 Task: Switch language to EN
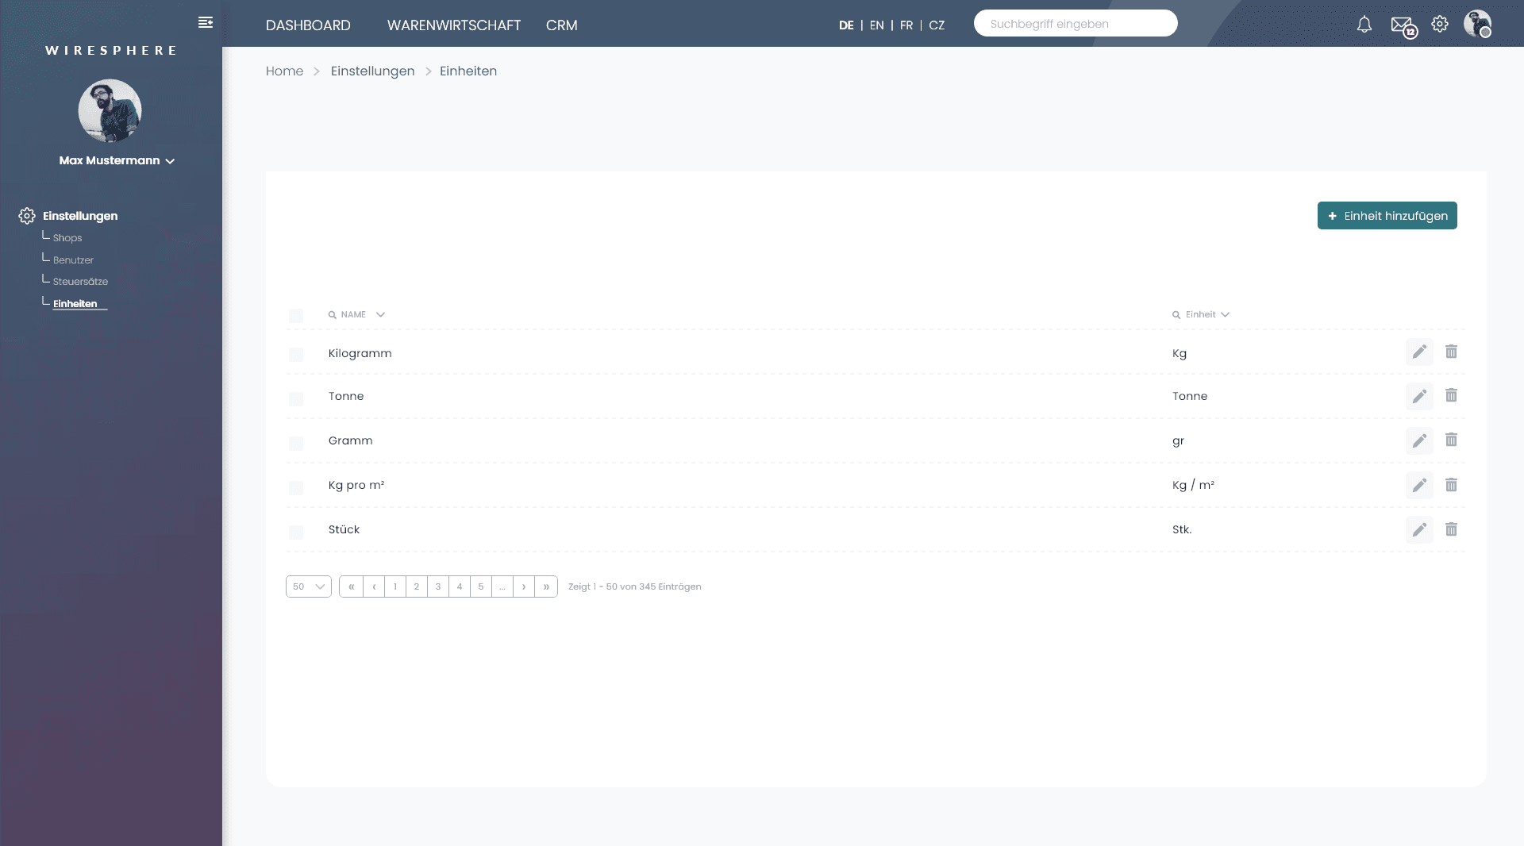pos(876,25)
